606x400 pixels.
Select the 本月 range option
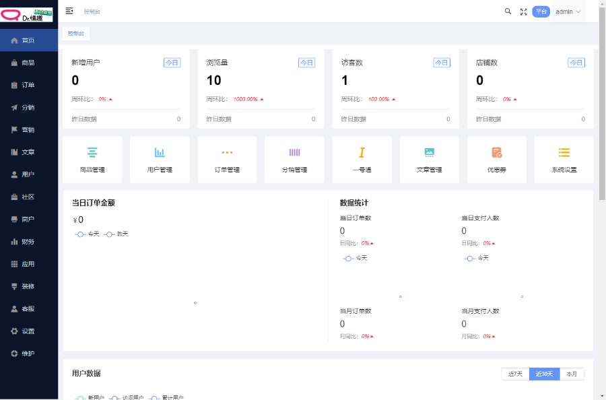[x=572, y=374]
